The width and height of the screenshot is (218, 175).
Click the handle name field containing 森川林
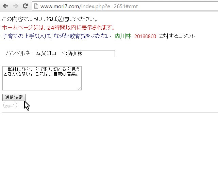point(91,54)
